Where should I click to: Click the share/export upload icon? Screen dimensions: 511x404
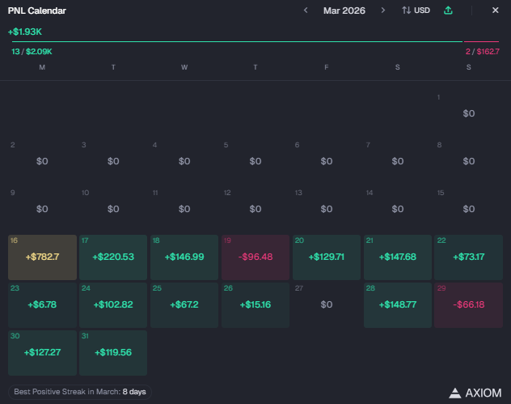(x=448, y=11)
